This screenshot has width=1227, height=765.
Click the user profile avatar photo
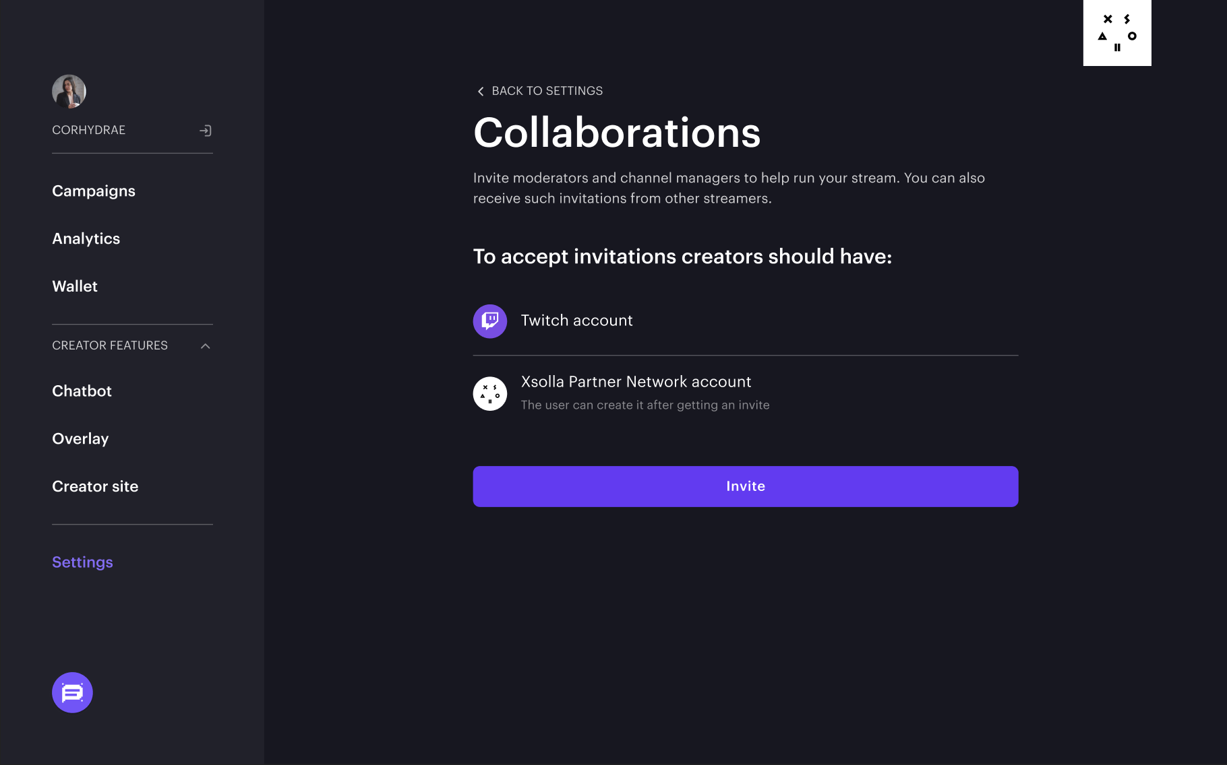pos(69,92)
